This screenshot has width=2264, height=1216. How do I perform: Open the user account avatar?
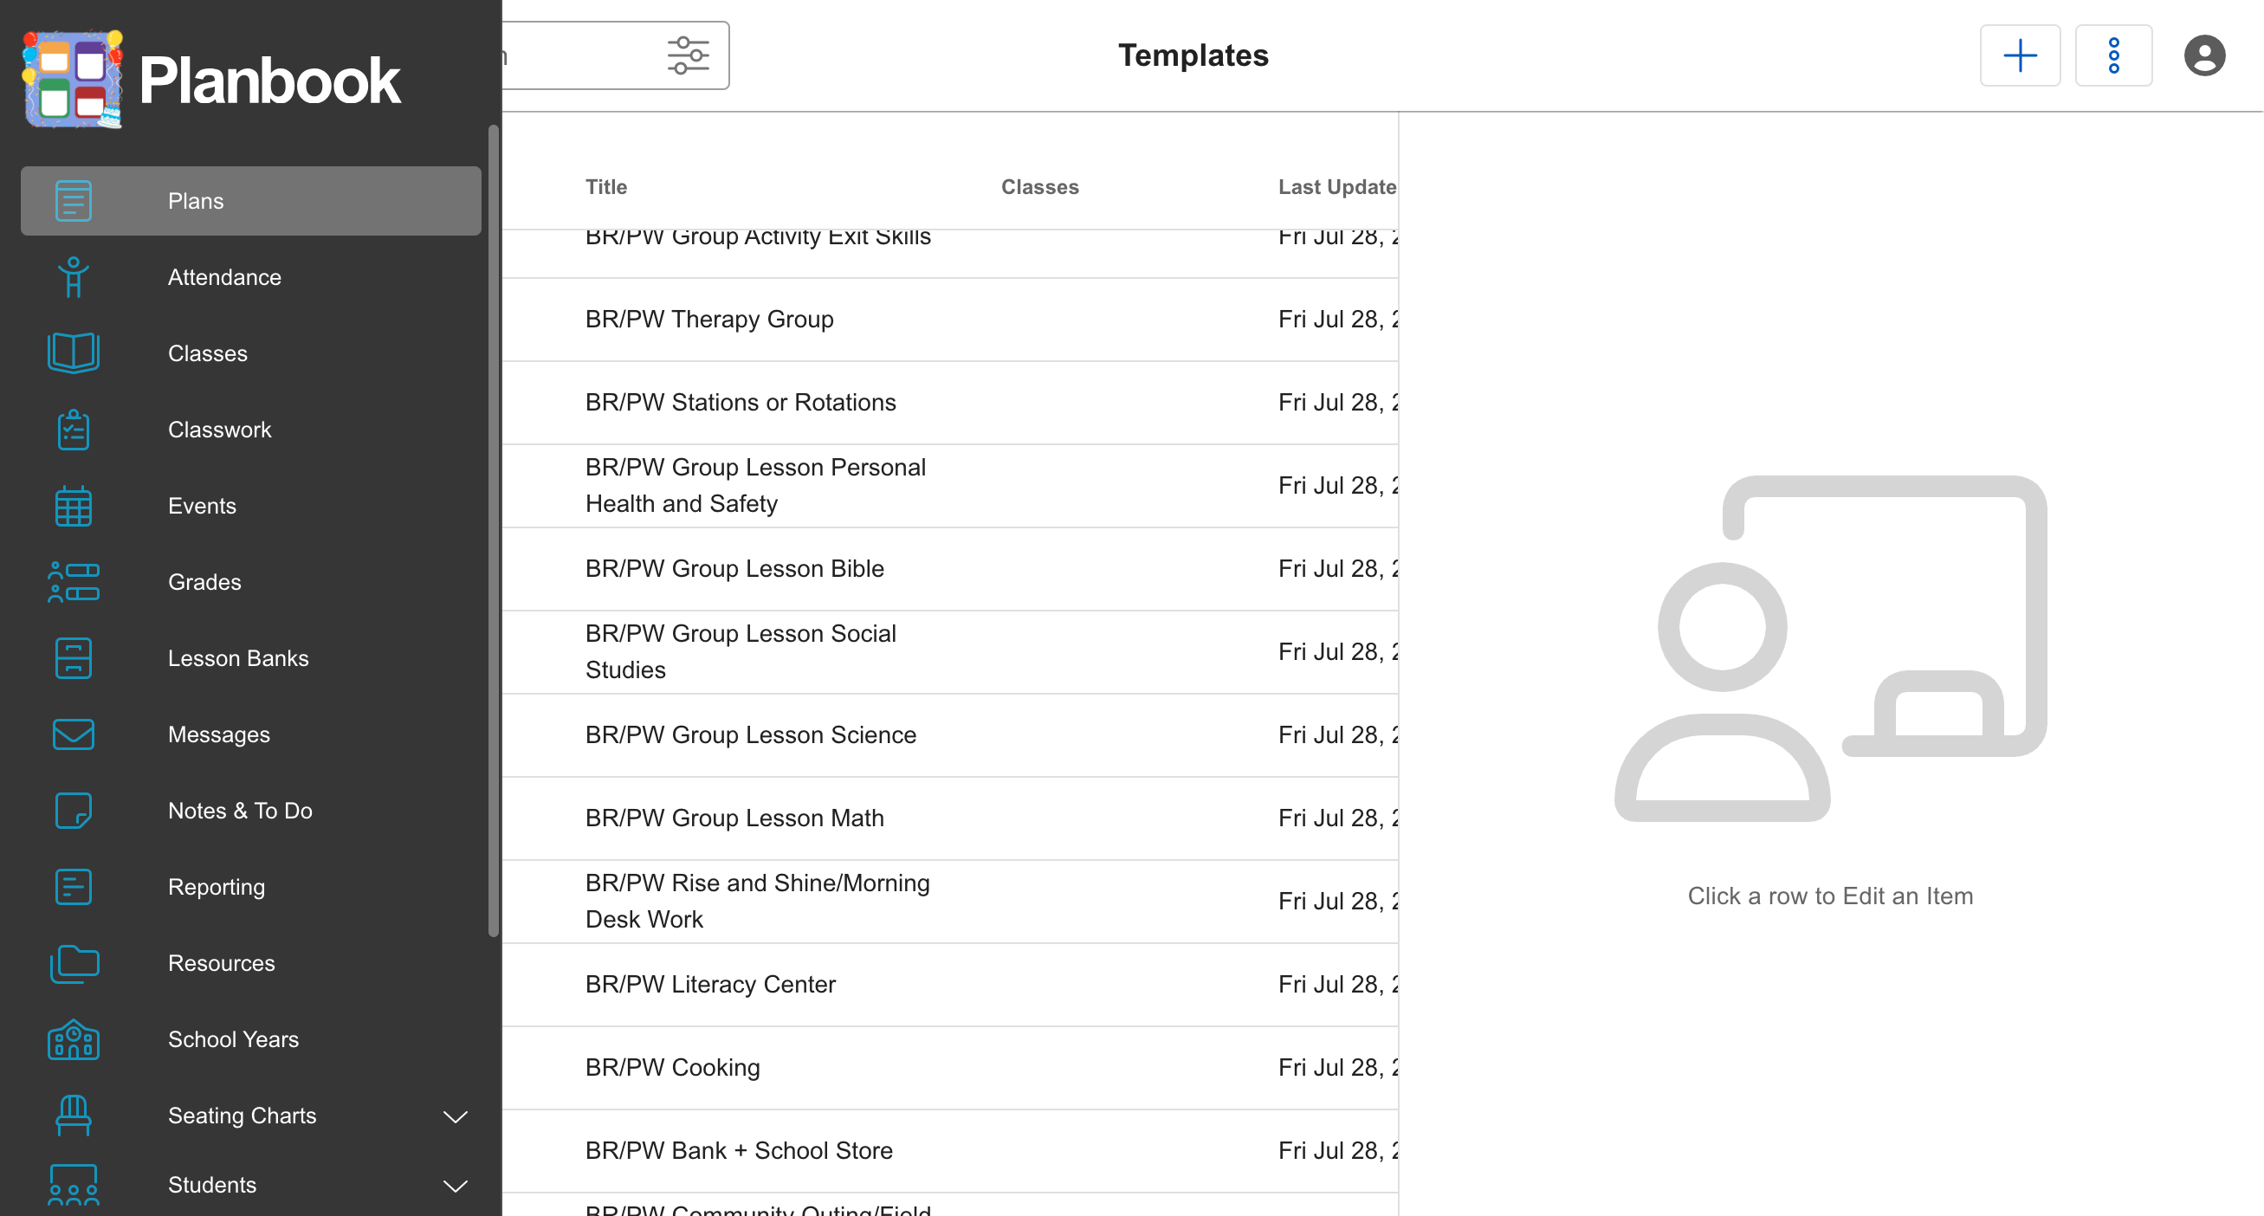pyautogui.click(x=2204, y=55)
